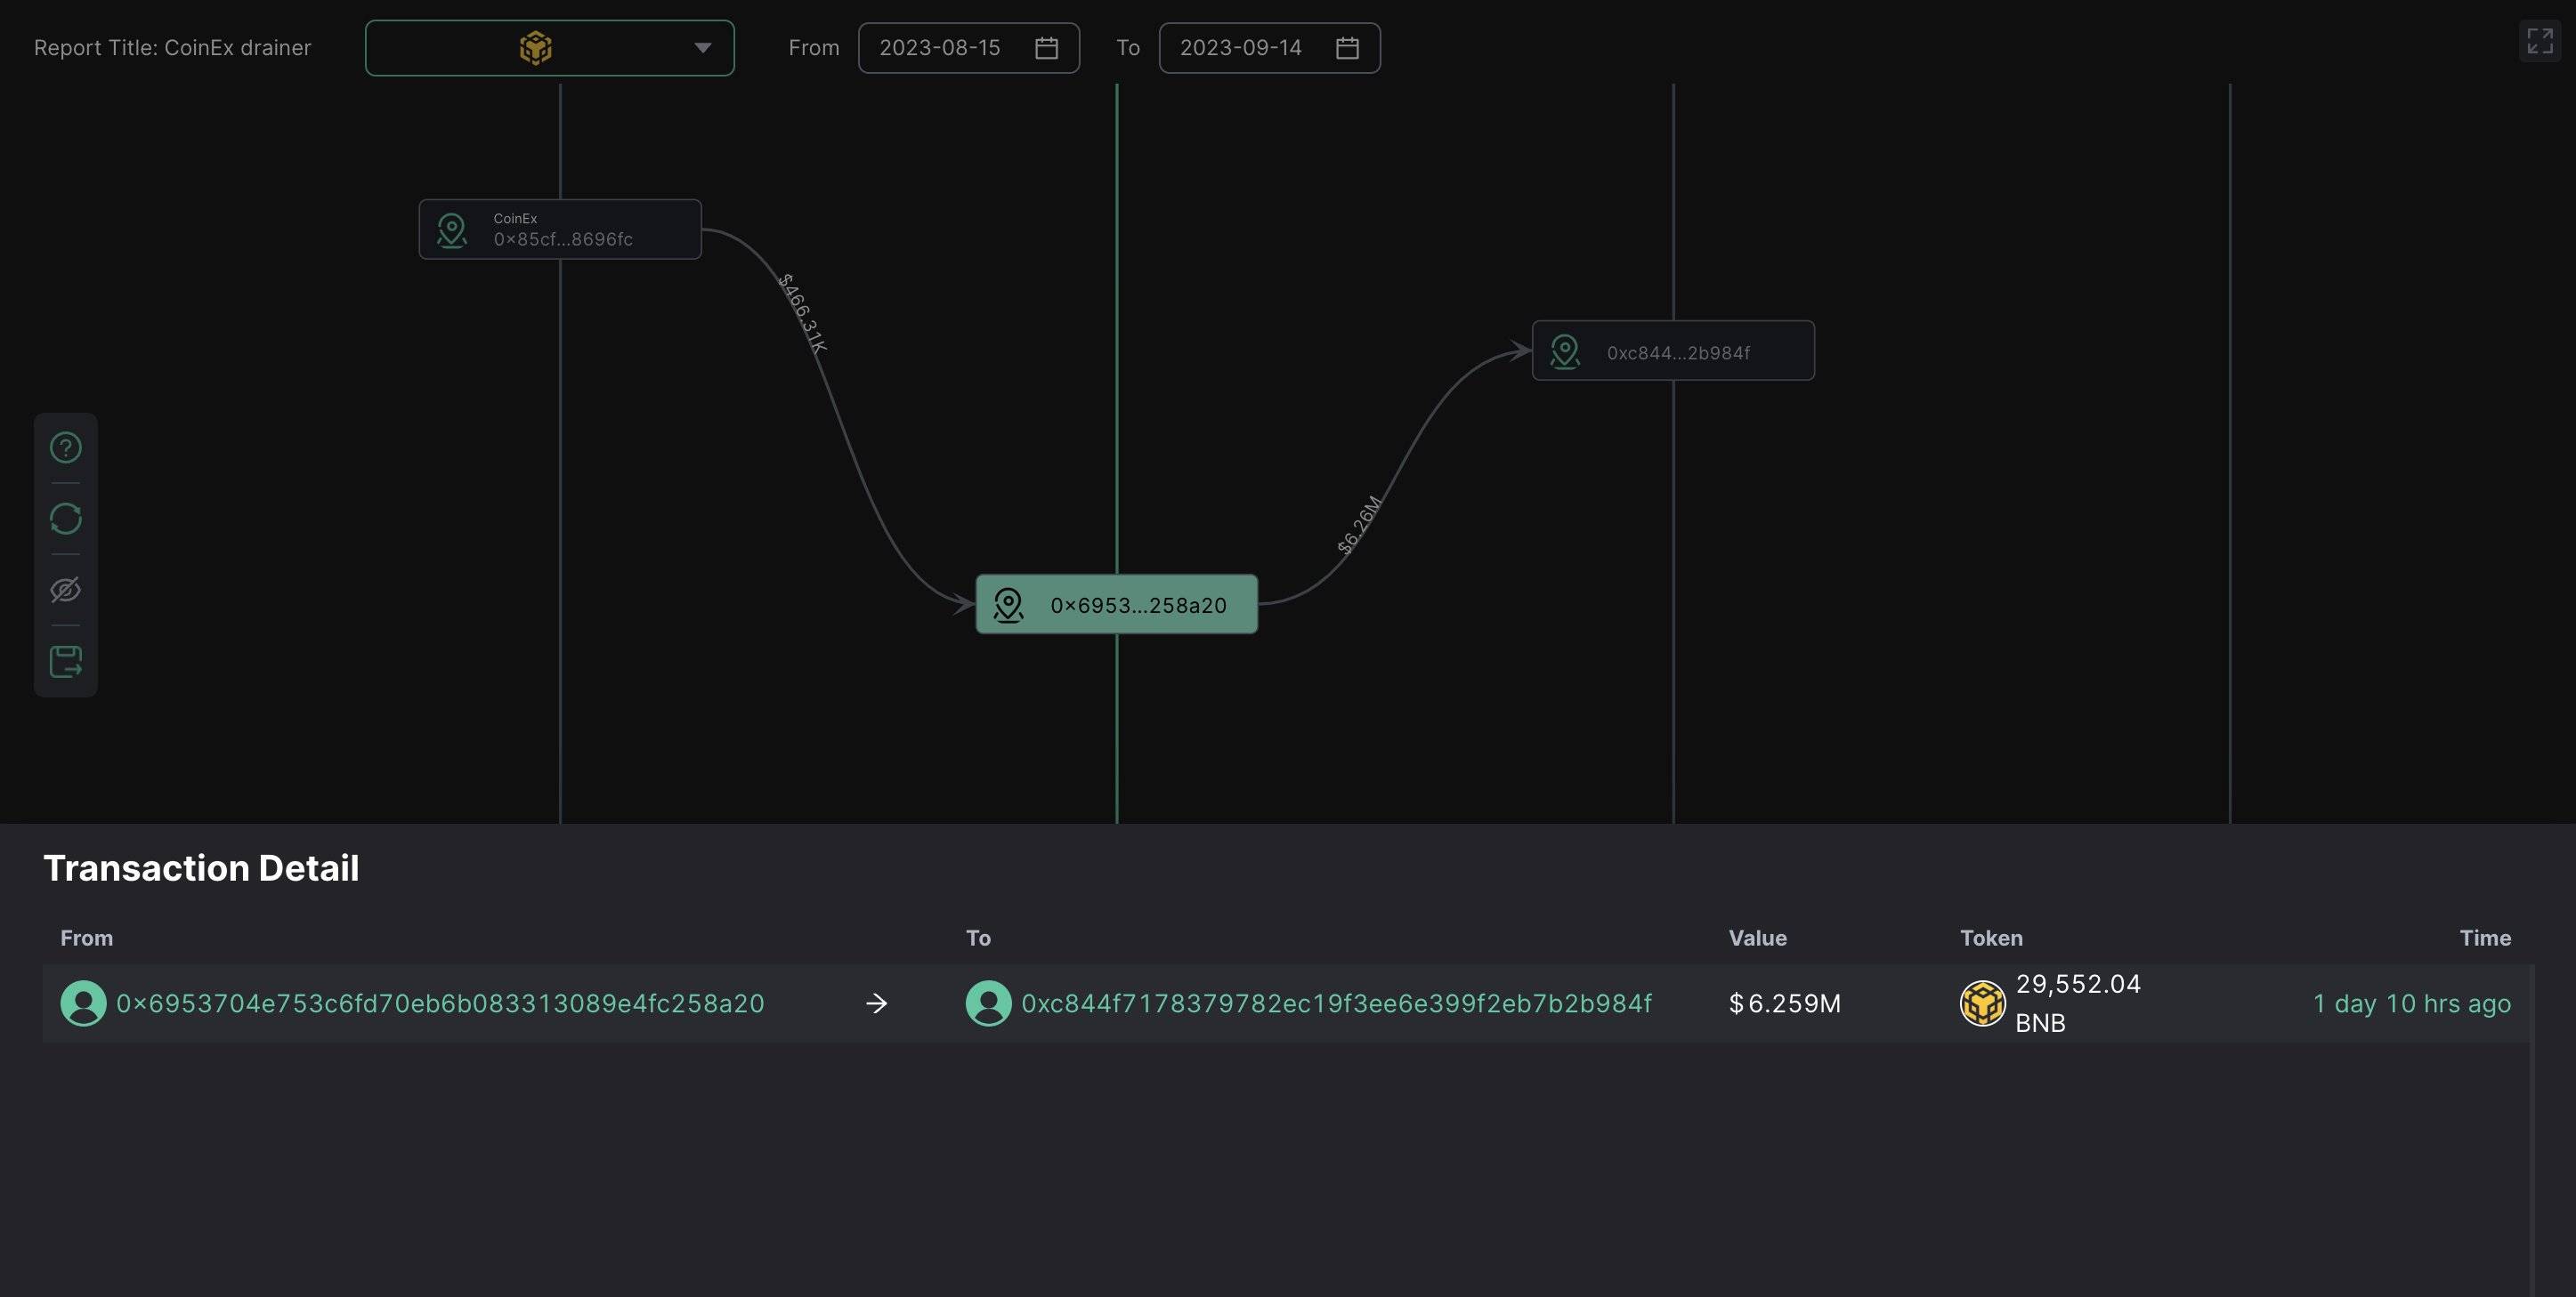Image resolution: width=2576 pixels, height=1297 pixels.
Task: Click the From date field 2023-08-15
Action: click(969, 48)
